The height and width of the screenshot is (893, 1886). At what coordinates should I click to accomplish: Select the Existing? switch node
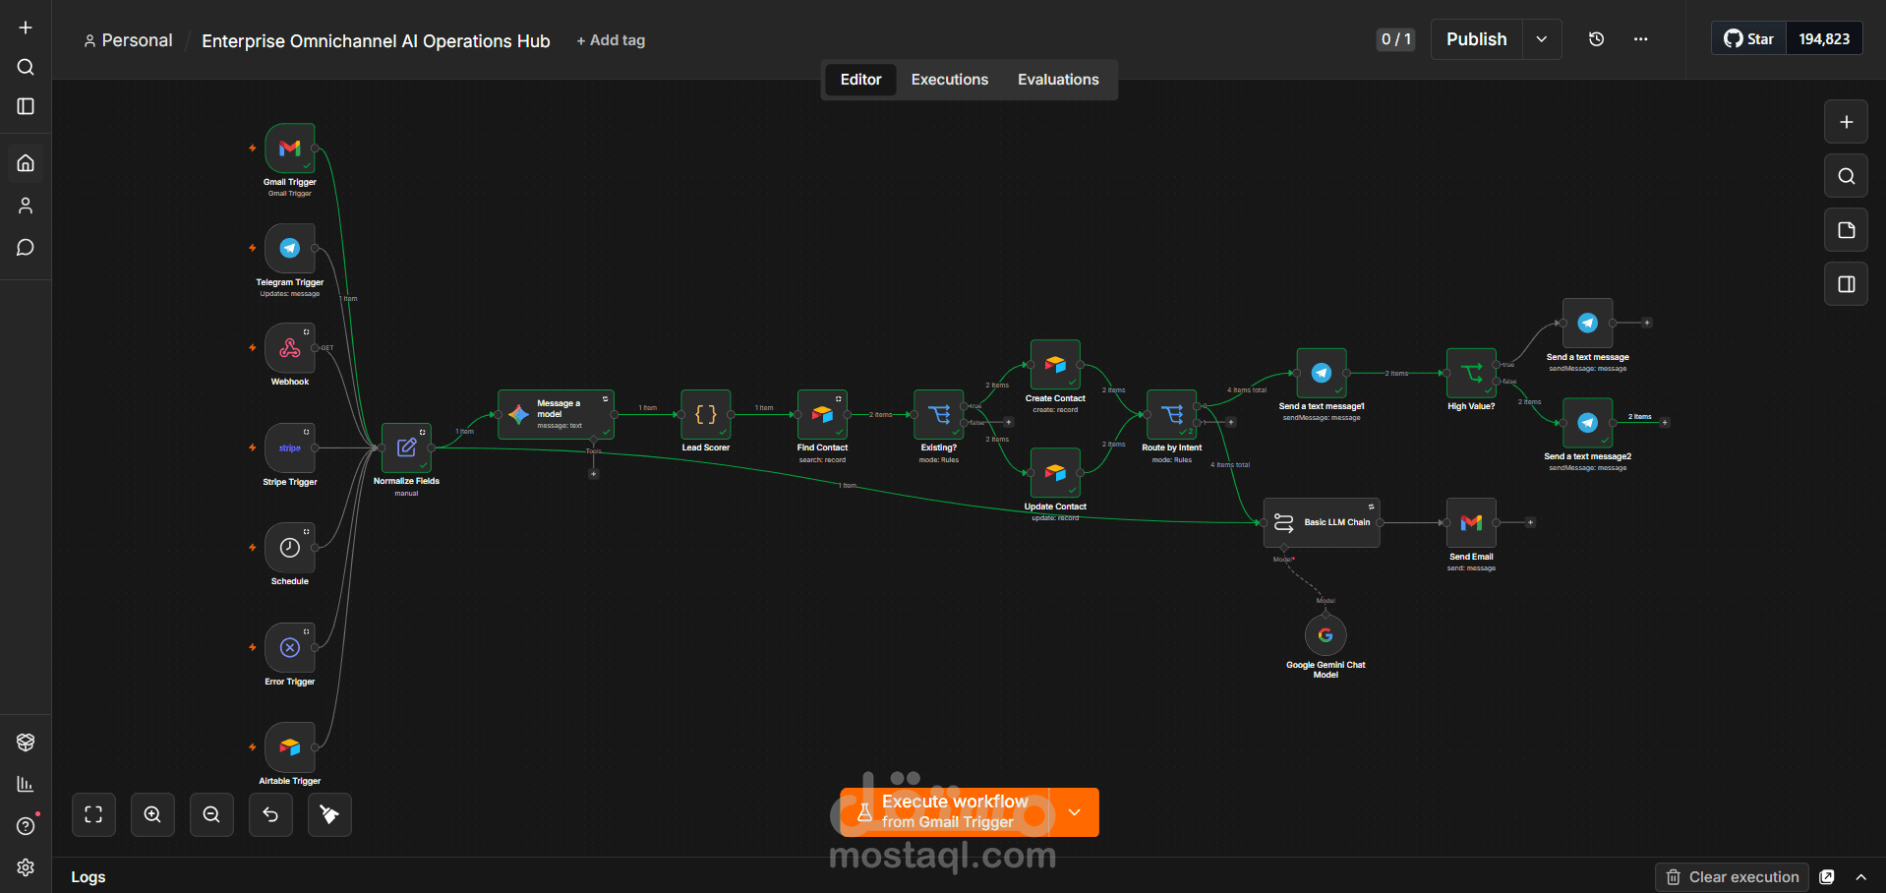coord(939,414)
